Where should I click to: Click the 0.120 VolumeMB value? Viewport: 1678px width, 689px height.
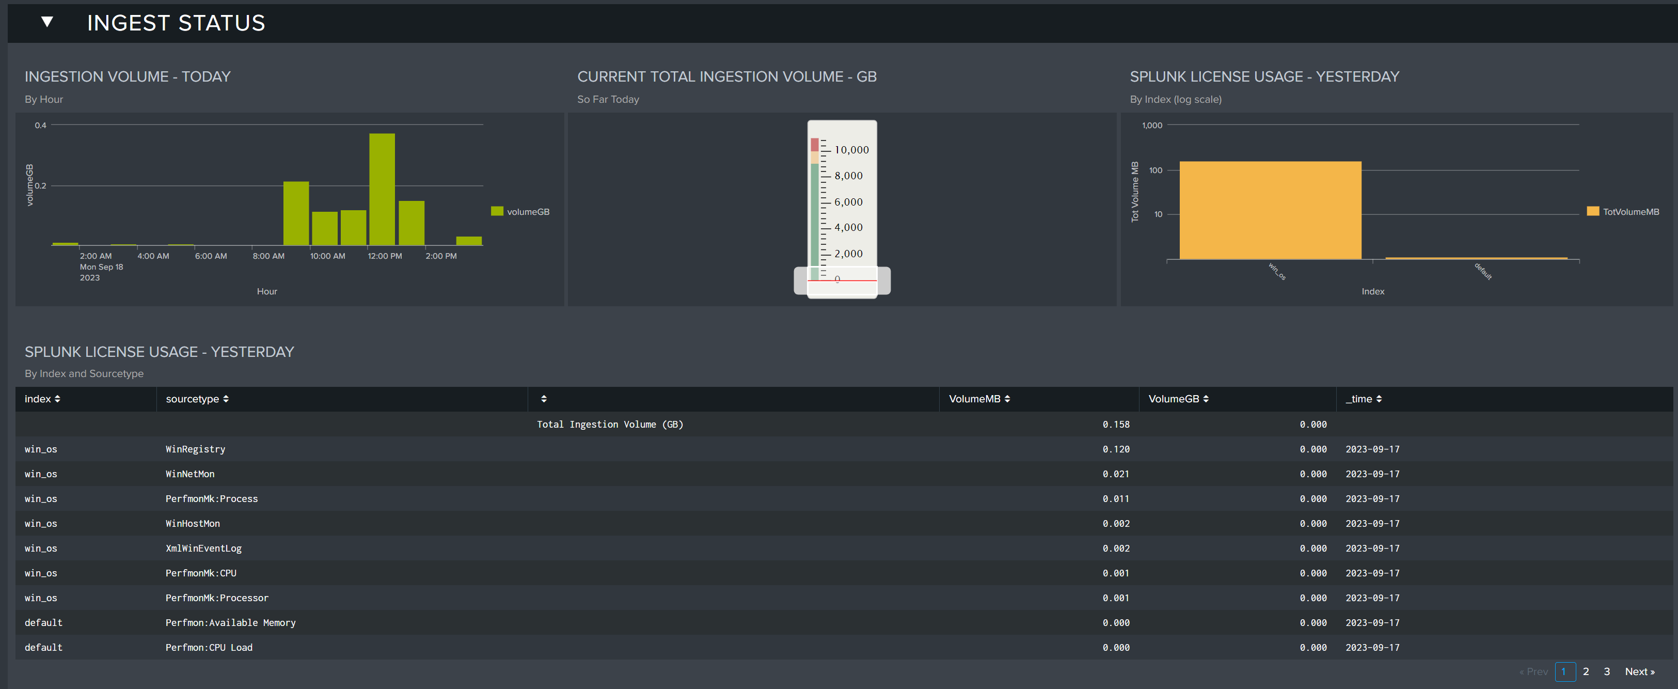1116,449
